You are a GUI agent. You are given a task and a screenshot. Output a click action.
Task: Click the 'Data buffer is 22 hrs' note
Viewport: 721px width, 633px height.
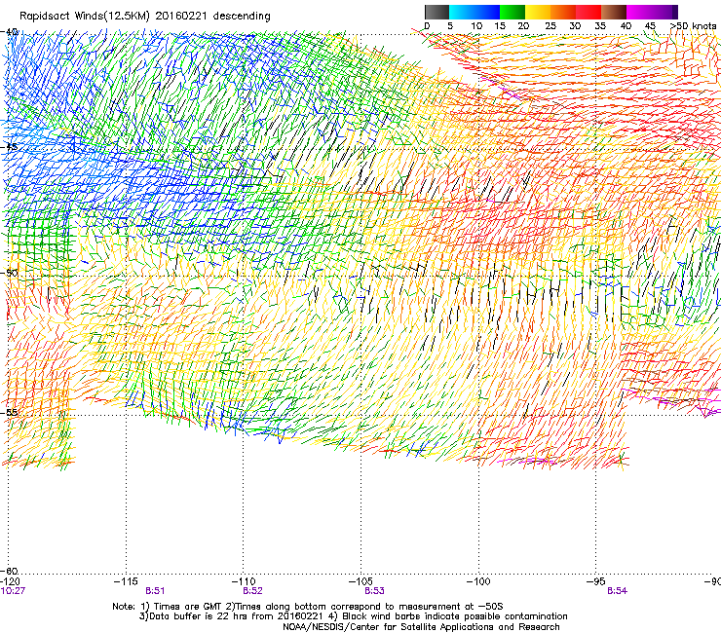233,616
